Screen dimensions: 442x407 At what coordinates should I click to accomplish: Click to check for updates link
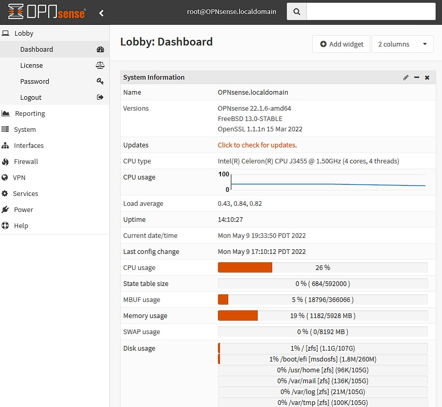click(257, 145)
